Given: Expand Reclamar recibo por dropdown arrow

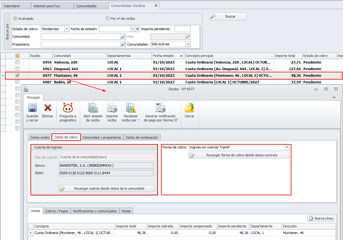Looking at the screenshot, I should pyautogui.click(x=139, y=120).
